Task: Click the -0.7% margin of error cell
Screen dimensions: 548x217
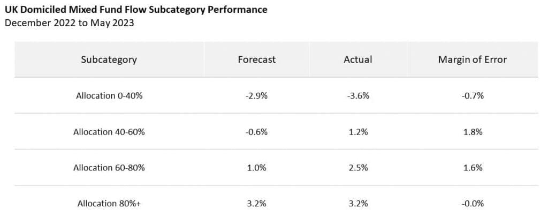Action: [472, 96]
